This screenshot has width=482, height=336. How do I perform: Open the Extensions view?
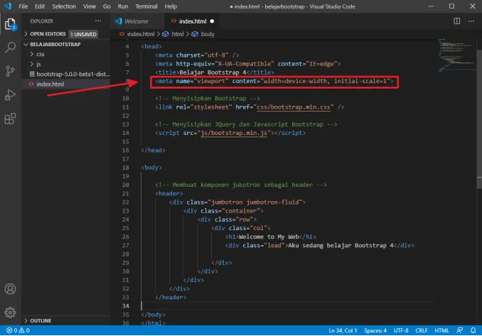pos(10,119)
